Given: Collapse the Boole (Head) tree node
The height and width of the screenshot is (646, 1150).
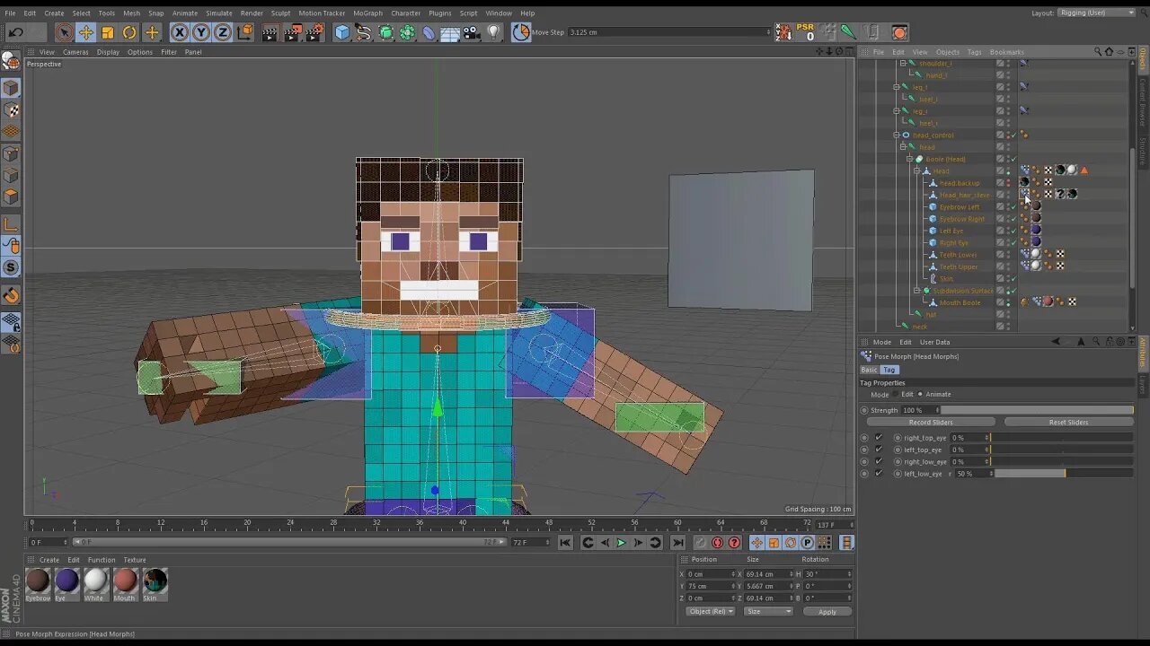Looking at the screenshot, I should click(x=909, y=159).
